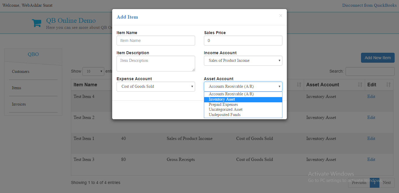Click the Test Item 4 cell
The height and width of the screenshot is (193, 399).
84,96
